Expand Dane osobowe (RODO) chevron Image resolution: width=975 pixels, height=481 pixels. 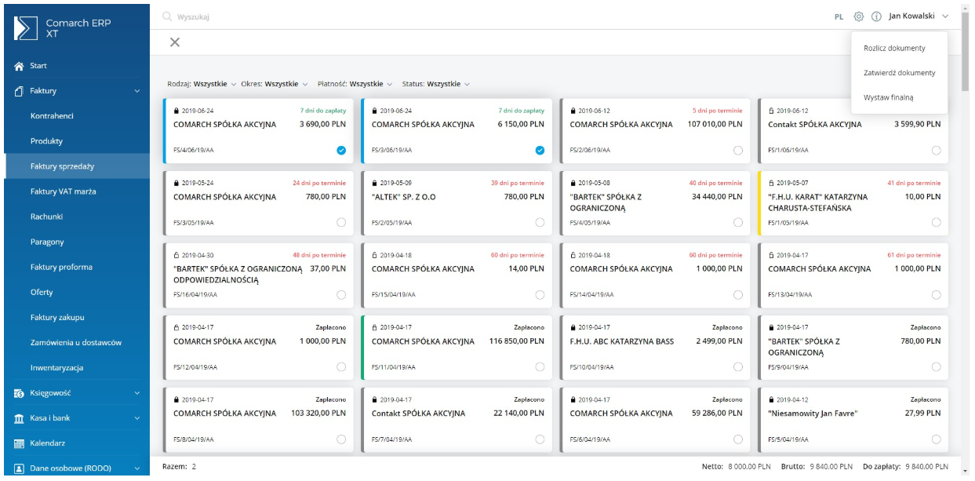137,468
